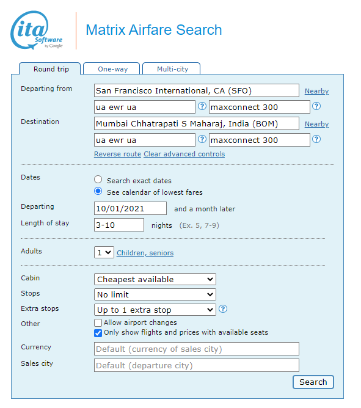Expand the Cabin dropdown
The width and height of the screenshot is (361, 408).
click(x=155, y=279)
